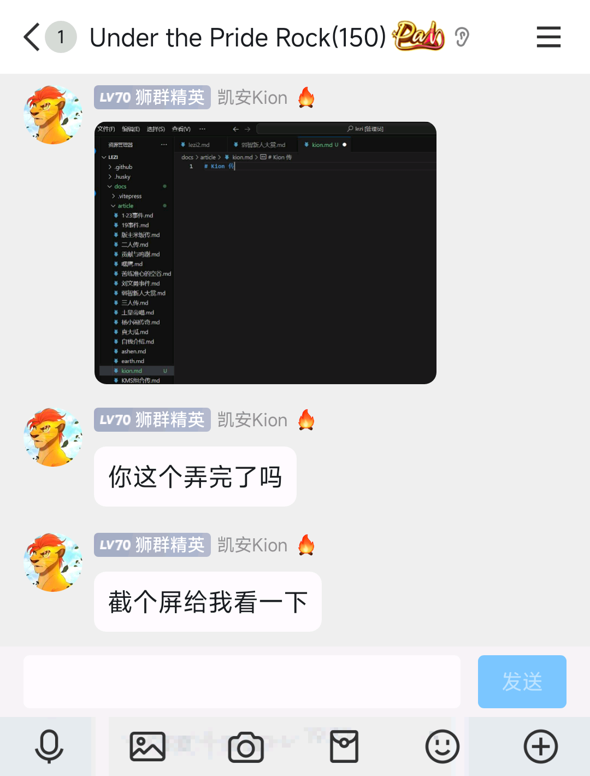Click the 发送 send button
The width and height of the screenshot is (590, 776).
pyautogui.click(x=522, y=681)
